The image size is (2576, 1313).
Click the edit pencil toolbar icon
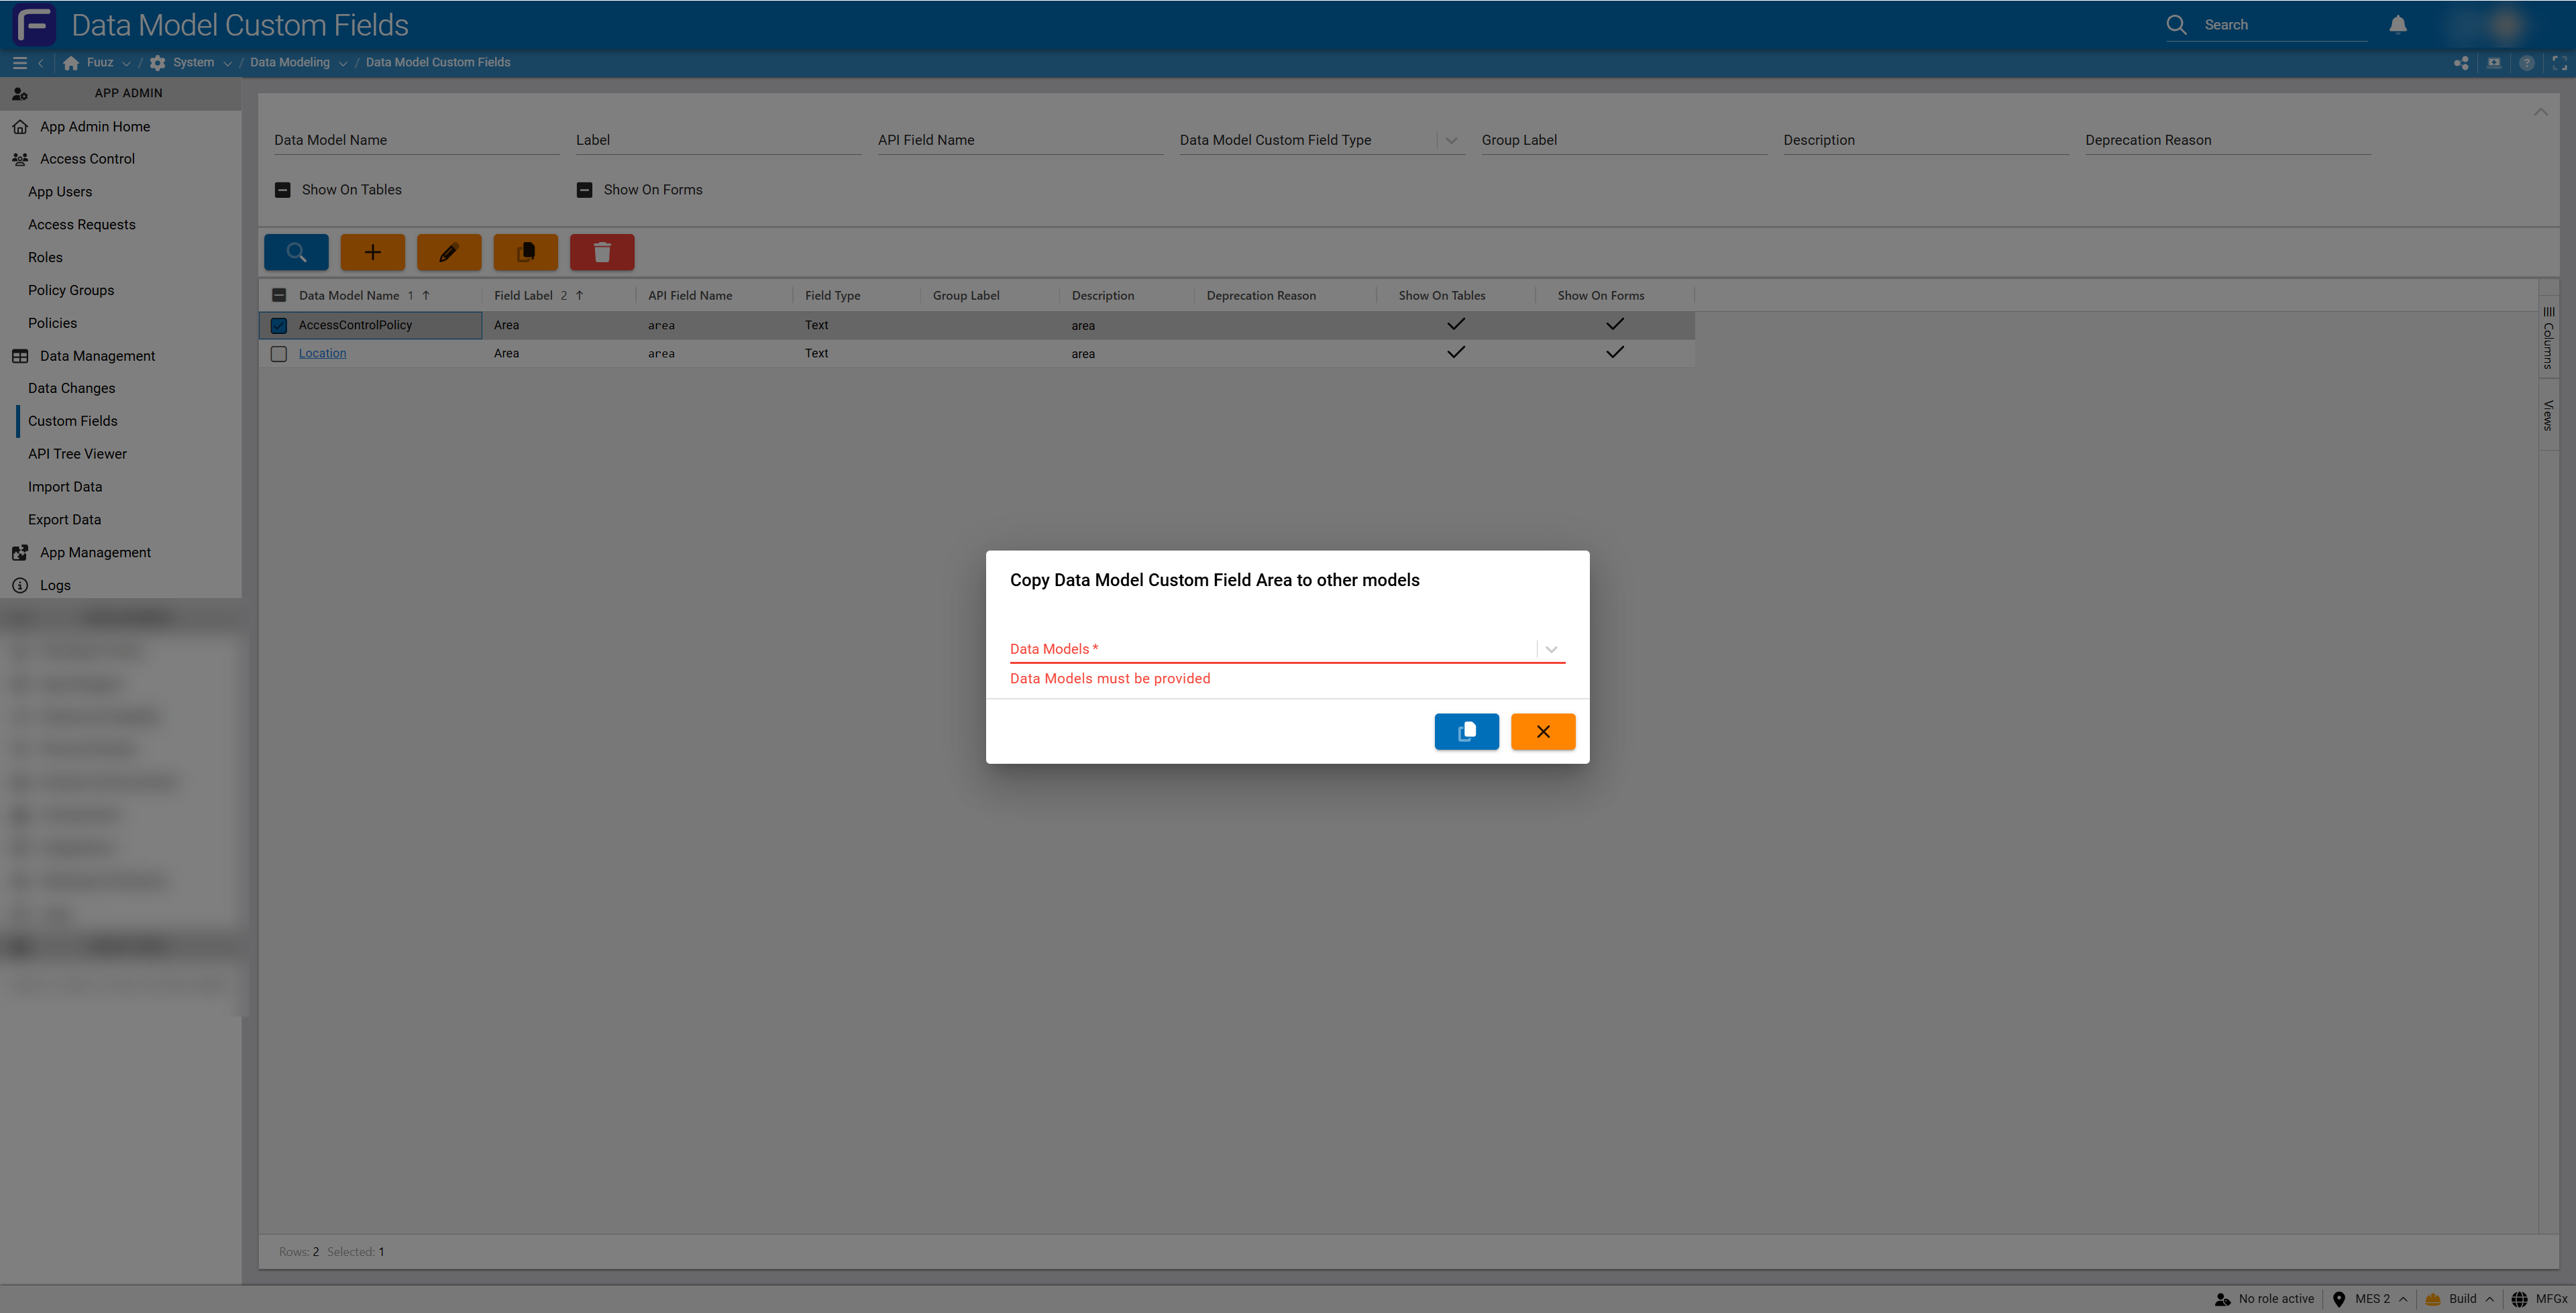tap(448, 252)
